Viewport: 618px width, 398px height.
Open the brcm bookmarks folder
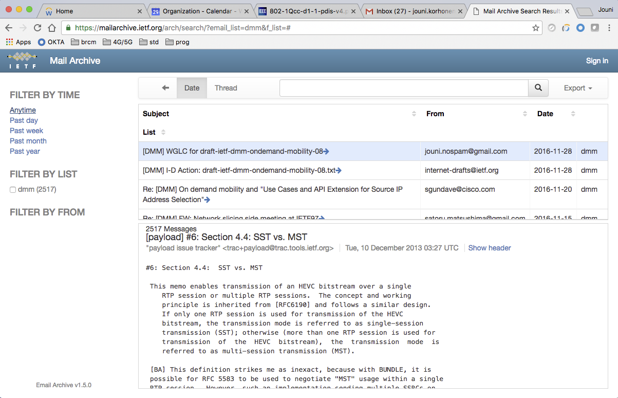84,42
